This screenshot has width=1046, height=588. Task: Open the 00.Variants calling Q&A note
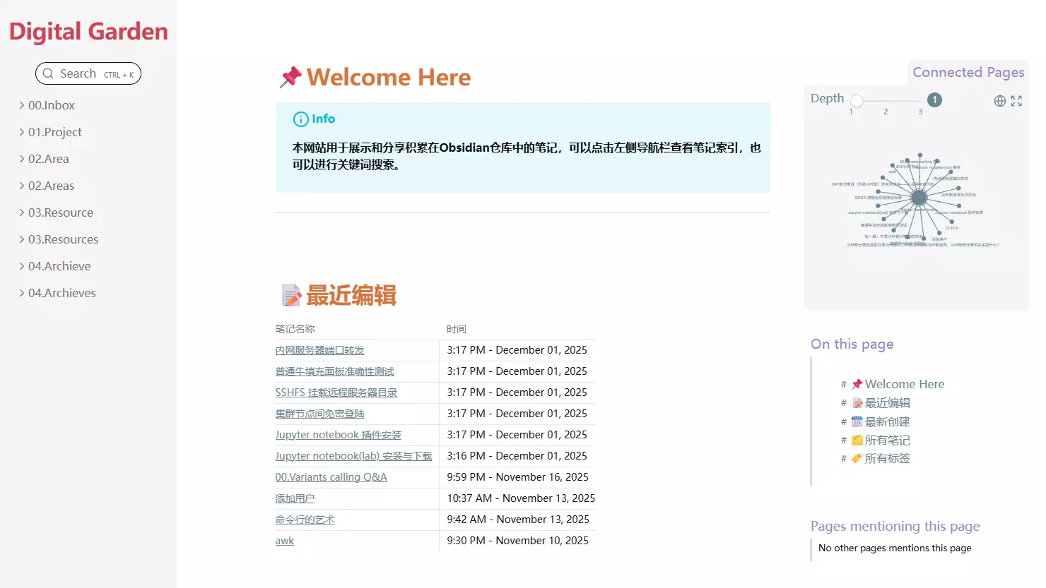(x=331, y=477)
